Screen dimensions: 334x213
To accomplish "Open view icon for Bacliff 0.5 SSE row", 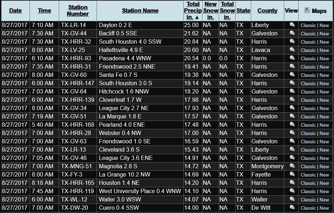I will [x=292, y=33].
